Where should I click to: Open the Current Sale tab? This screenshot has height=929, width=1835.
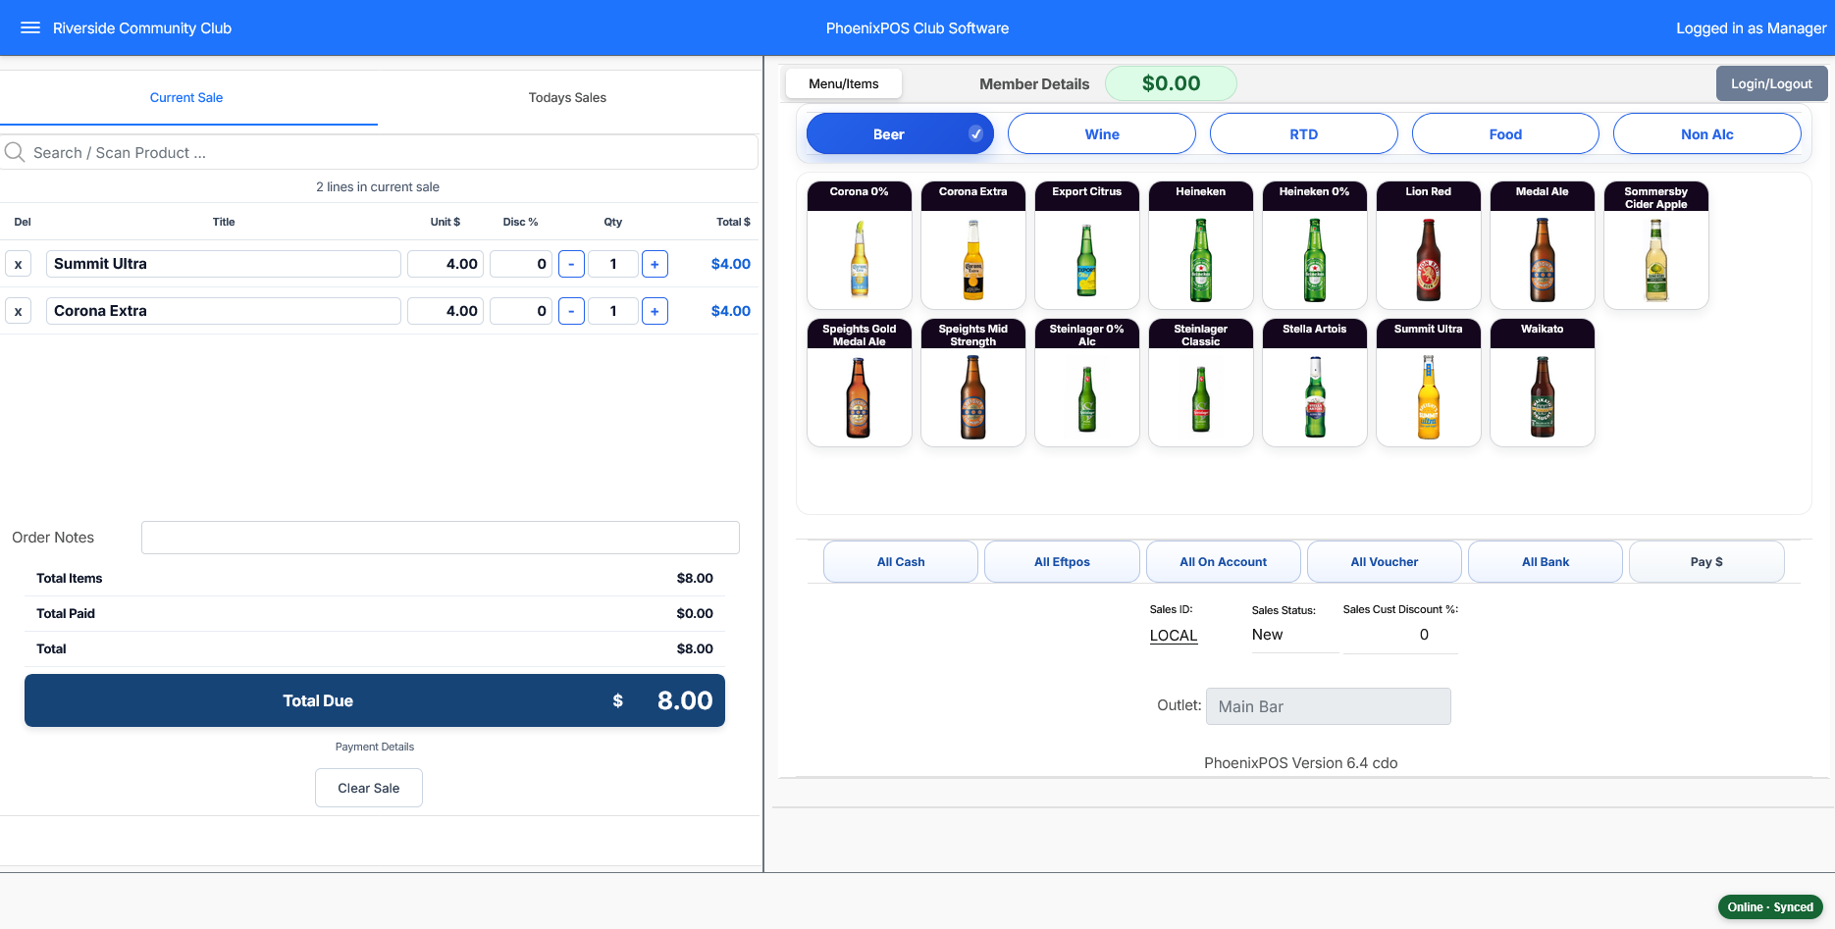(186, 97)
